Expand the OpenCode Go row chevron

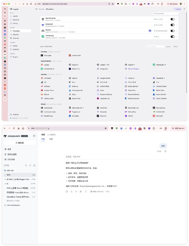point(176,19)
